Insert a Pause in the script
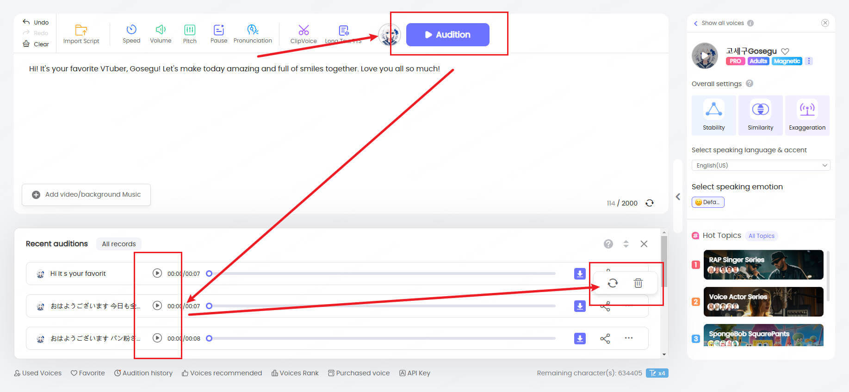 point(219,34)
